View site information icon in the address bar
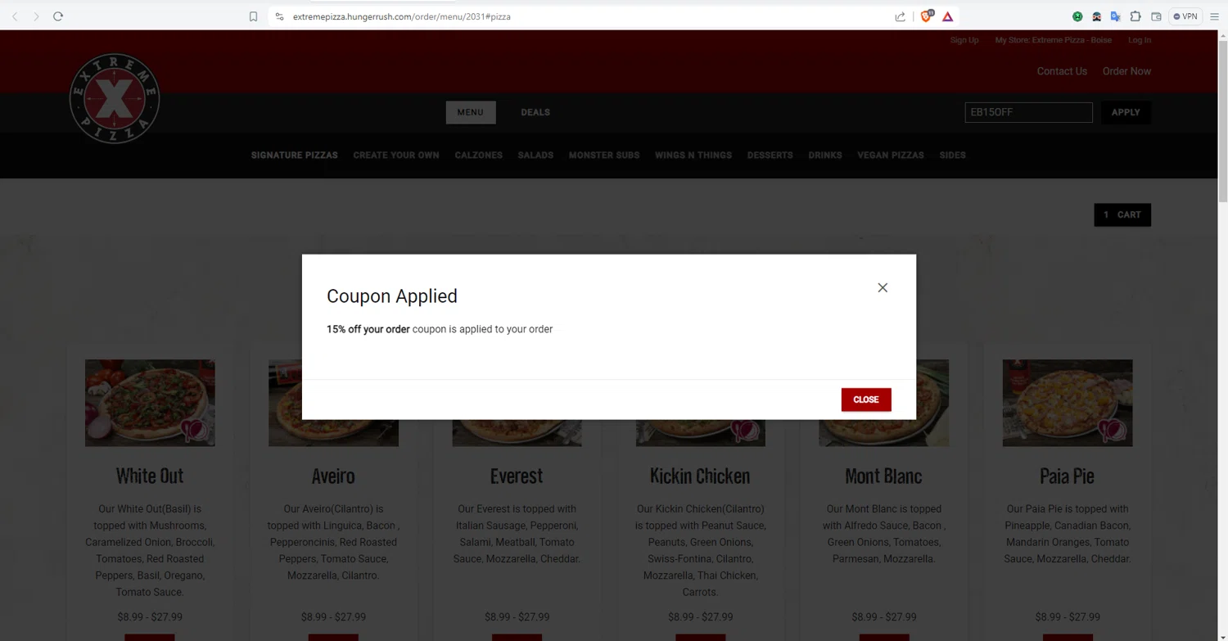Screen dimensions: 1228x641 coord(279,16)
